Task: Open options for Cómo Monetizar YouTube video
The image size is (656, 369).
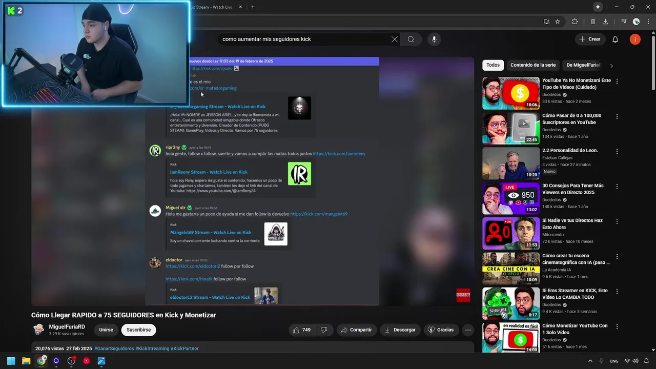Action: (x=617, y=326)
